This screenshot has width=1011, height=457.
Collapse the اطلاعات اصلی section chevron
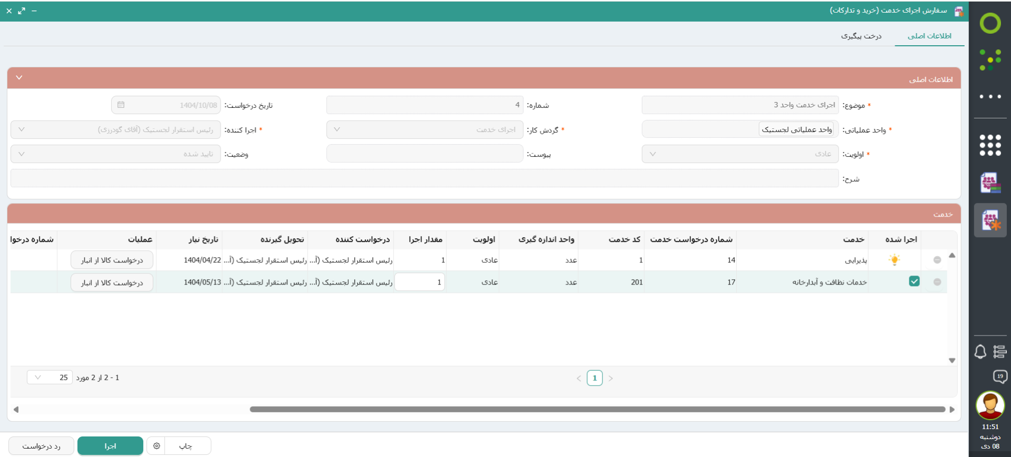coord(19,78)
